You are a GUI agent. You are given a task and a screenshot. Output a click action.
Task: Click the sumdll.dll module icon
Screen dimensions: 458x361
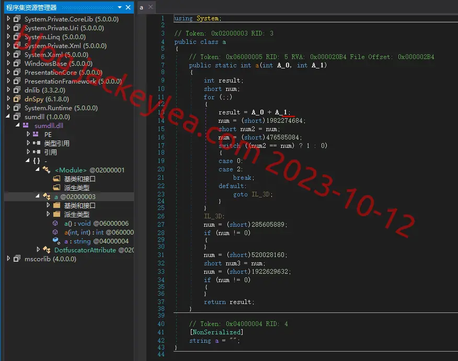[x=26, y=125]
